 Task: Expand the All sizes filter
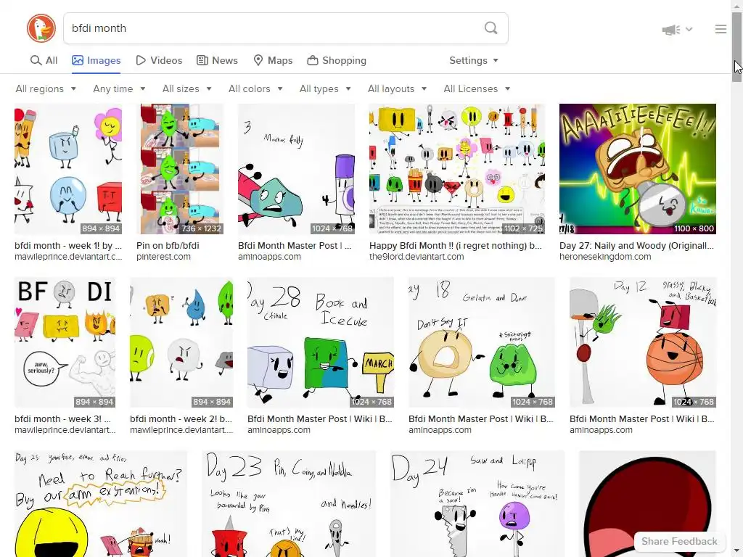(186, 89)
